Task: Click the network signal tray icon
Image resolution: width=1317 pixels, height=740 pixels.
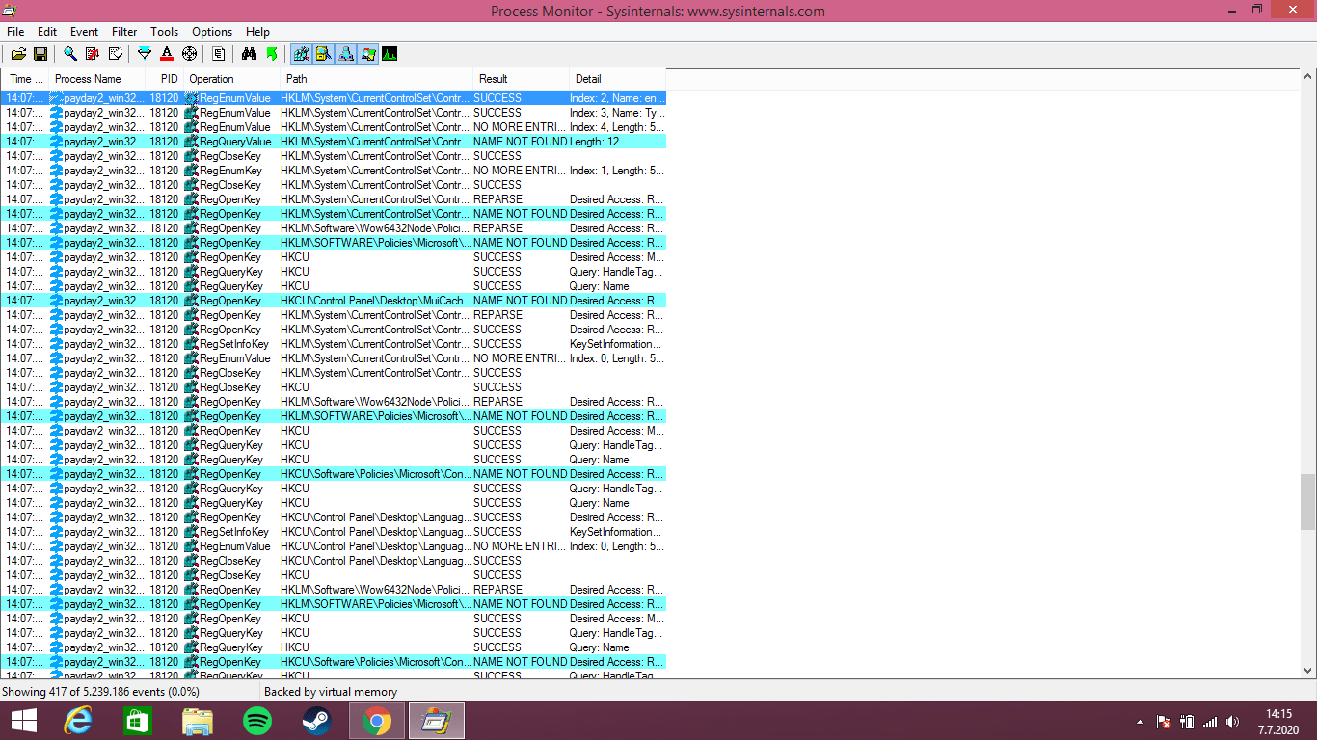Action: 1210,721
